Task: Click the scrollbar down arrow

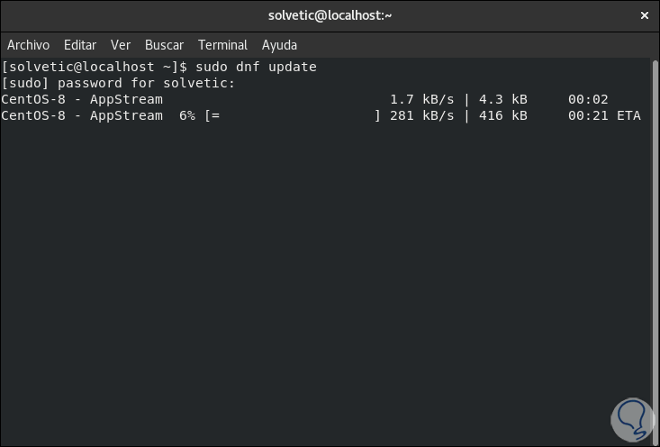Action: coord(653,440)
